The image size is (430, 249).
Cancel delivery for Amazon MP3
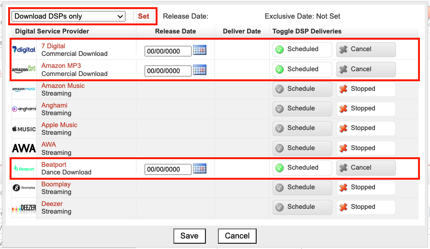click(x=366, y=69)
